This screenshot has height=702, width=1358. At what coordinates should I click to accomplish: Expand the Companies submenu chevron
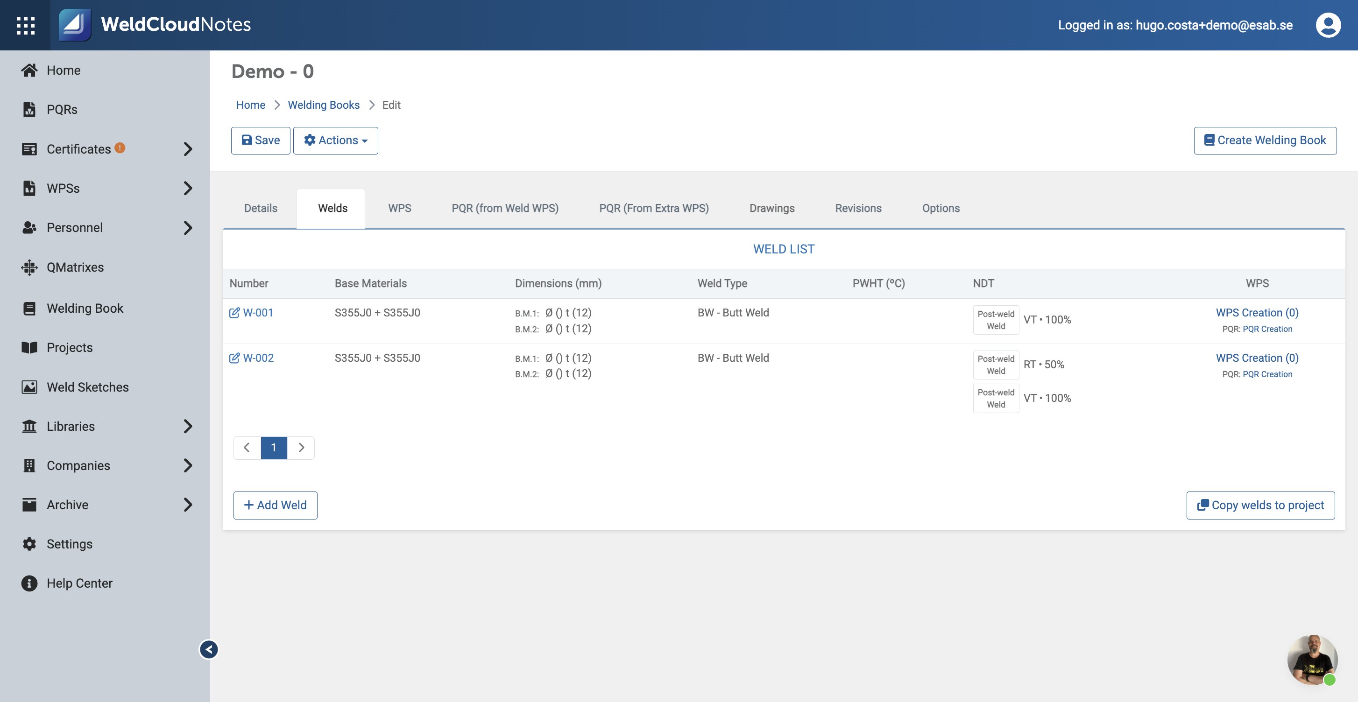[x=188, y=465]
